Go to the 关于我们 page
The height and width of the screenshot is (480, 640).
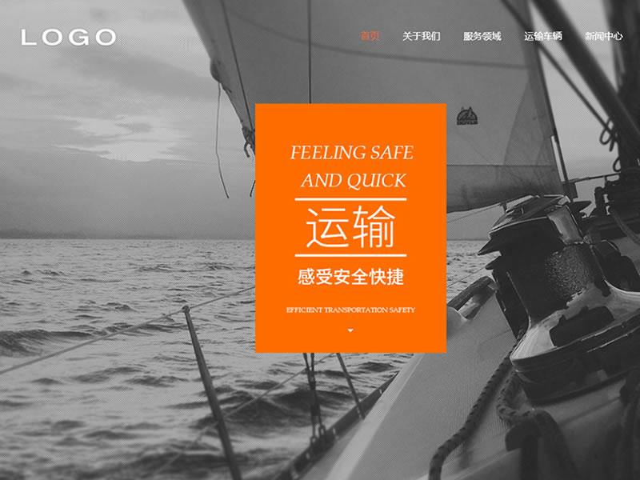click(422, 36)
